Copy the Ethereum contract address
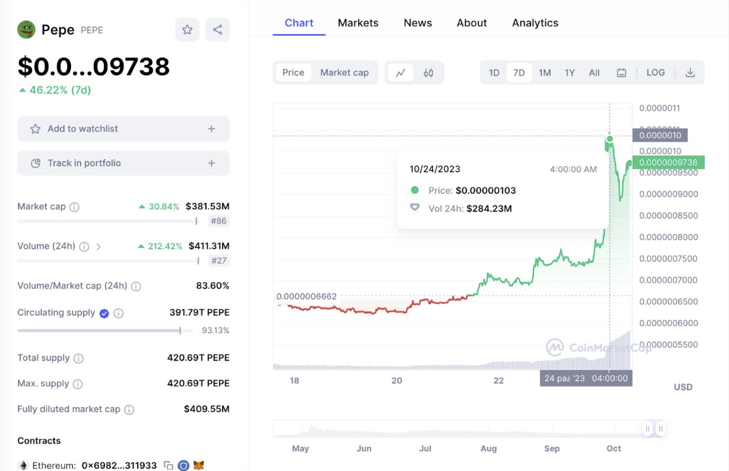The height and width of the screenshot is (471, 729). [169, 465]
